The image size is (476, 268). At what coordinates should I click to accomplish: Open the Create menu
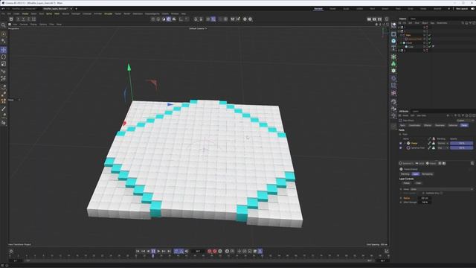coord(16,13)
